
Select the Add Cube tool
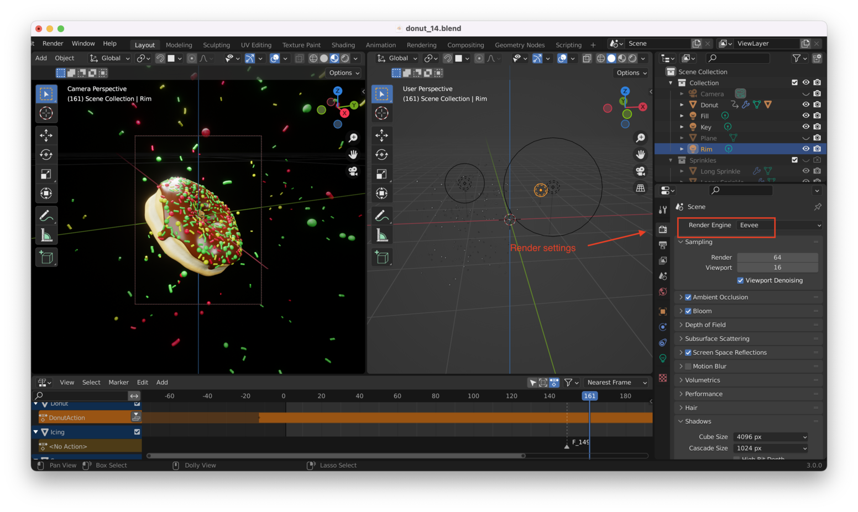46,257
